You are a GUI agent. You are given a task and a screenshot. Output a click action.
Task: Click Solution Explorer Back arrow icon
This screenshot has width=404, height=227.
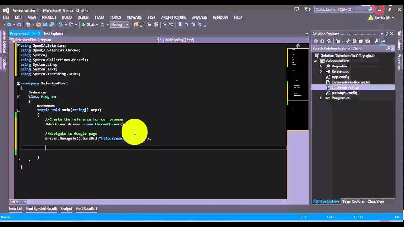pyautogui.click(x=316, y=41)
